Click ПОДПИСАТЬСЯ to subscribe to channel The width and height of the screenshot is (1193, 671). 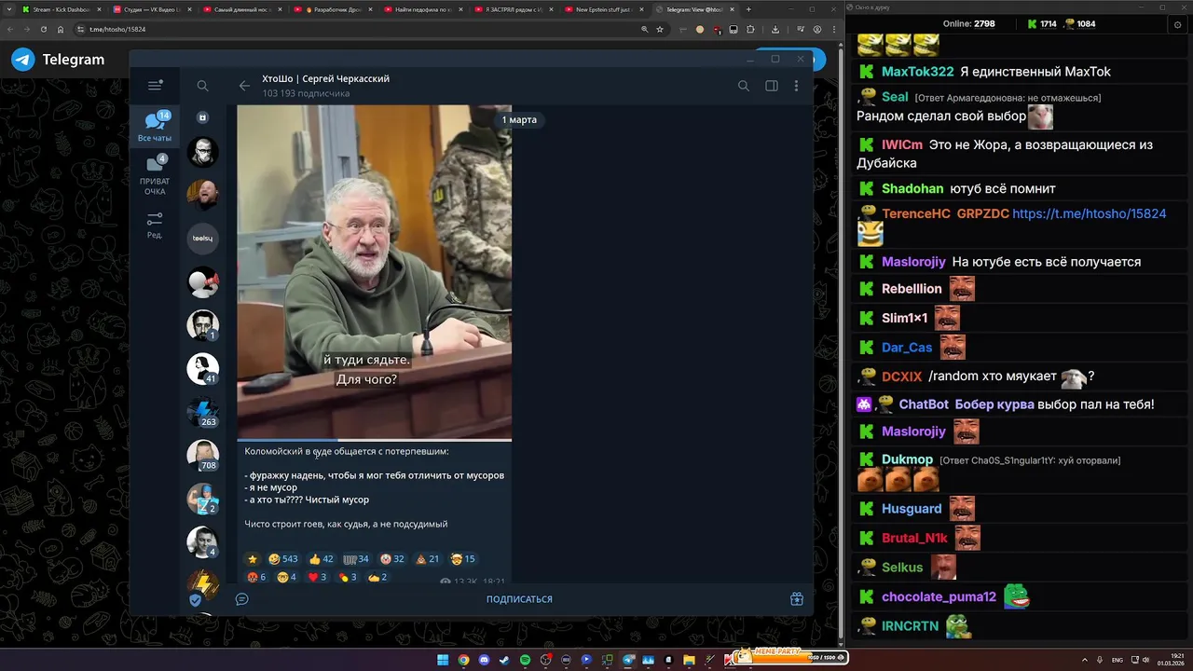click(x=519, y=599)
